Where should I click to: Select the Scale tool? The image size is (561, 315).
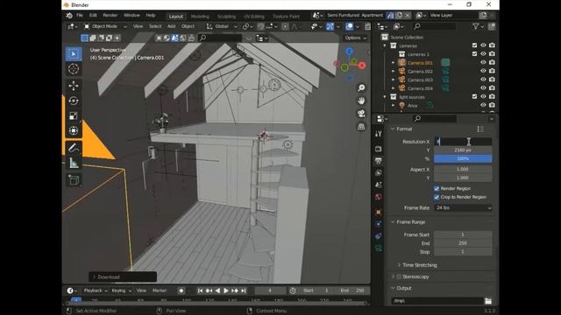(74, 115)
